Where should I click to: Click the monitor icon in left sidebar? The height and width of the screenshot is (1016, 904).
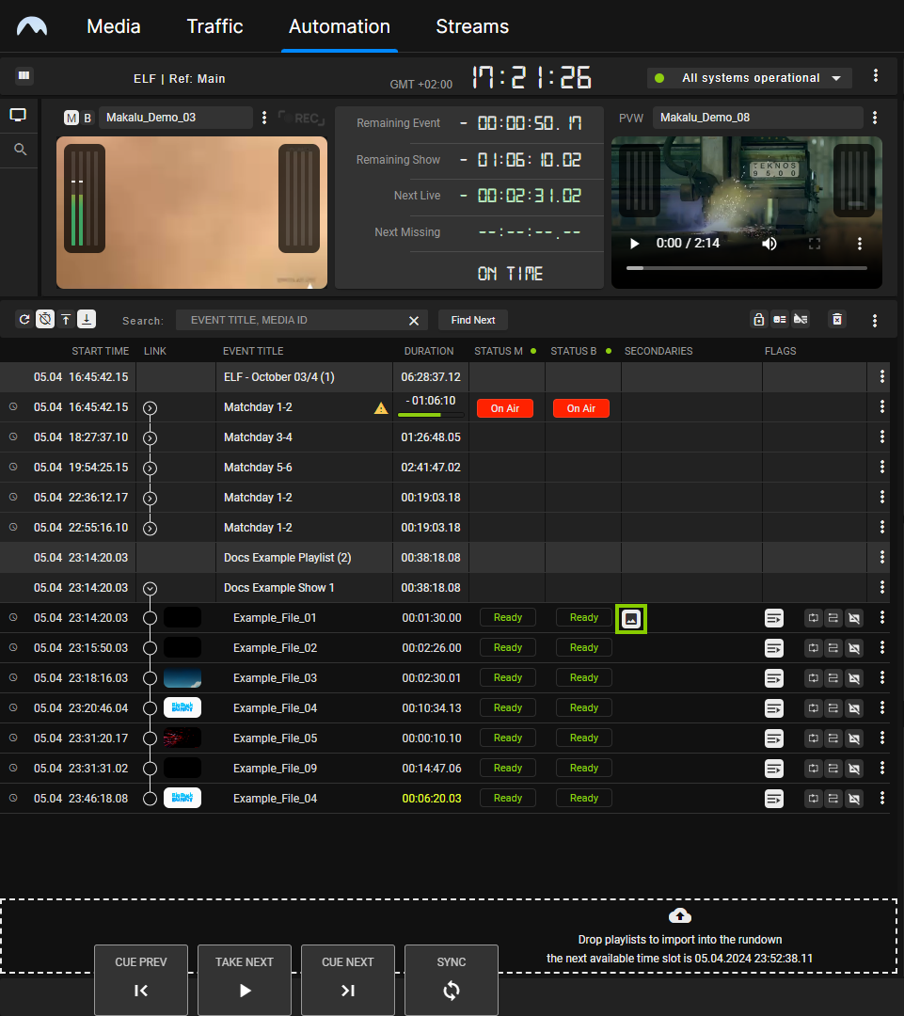19,115
